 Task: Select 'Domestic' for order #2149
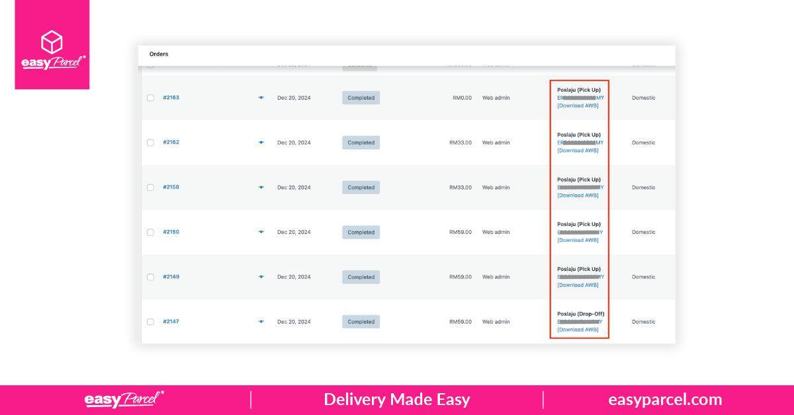[644, 277]
